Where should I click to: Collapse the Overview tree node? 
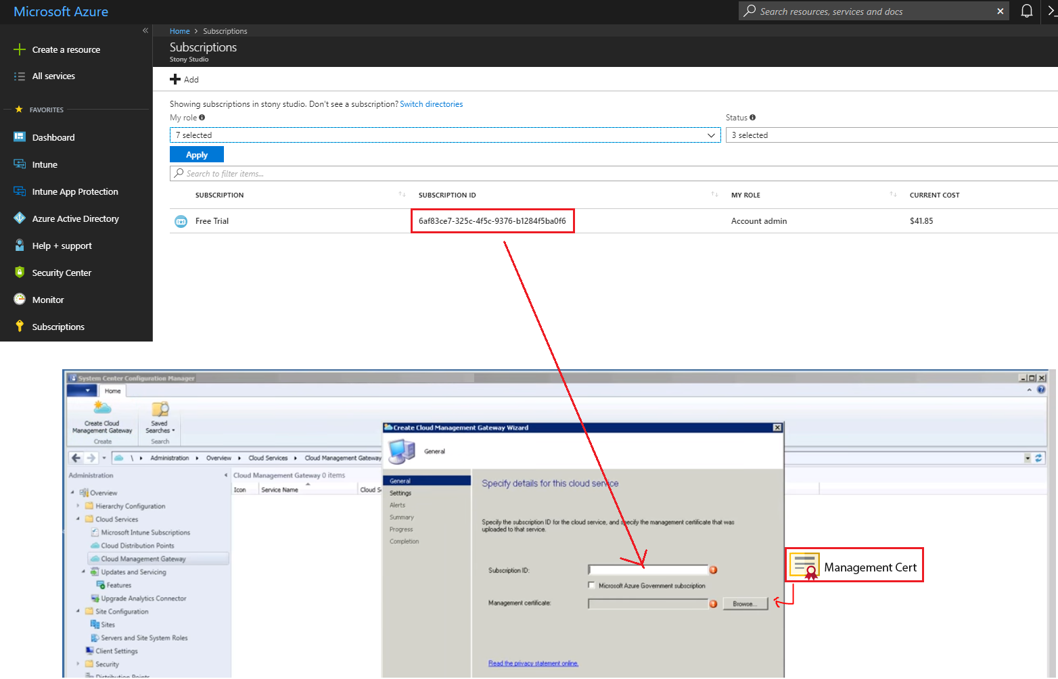coord(72,492)
